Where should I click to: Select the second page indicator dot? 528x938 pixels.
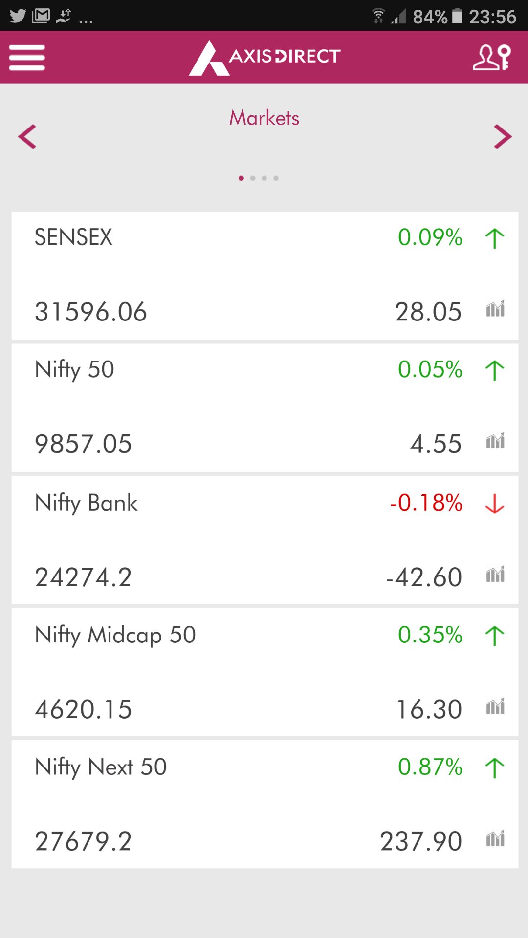(253, 178)
